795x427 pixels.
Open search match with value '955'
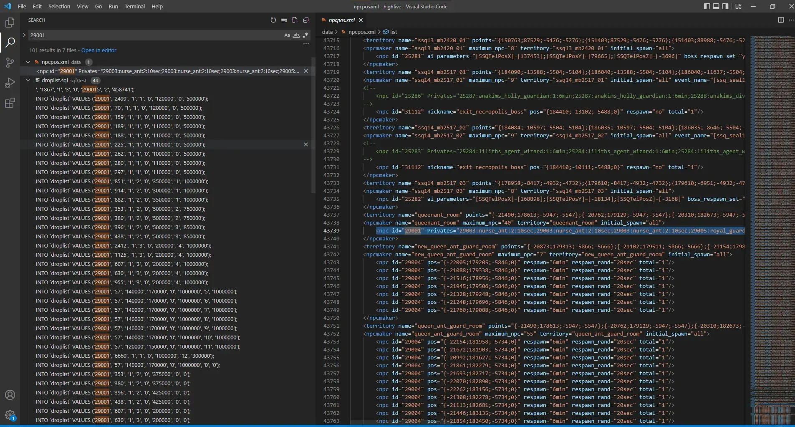[122, 282]
